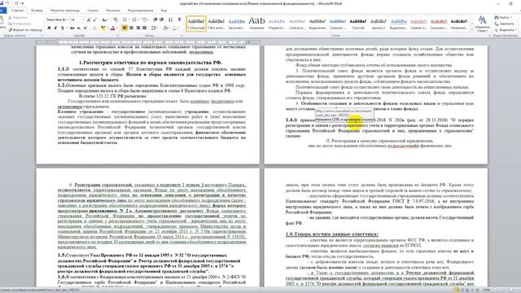The width and height of the screenshot is (521, 293).
Task: Open line spacing options
Action: [x=154, y=28]
